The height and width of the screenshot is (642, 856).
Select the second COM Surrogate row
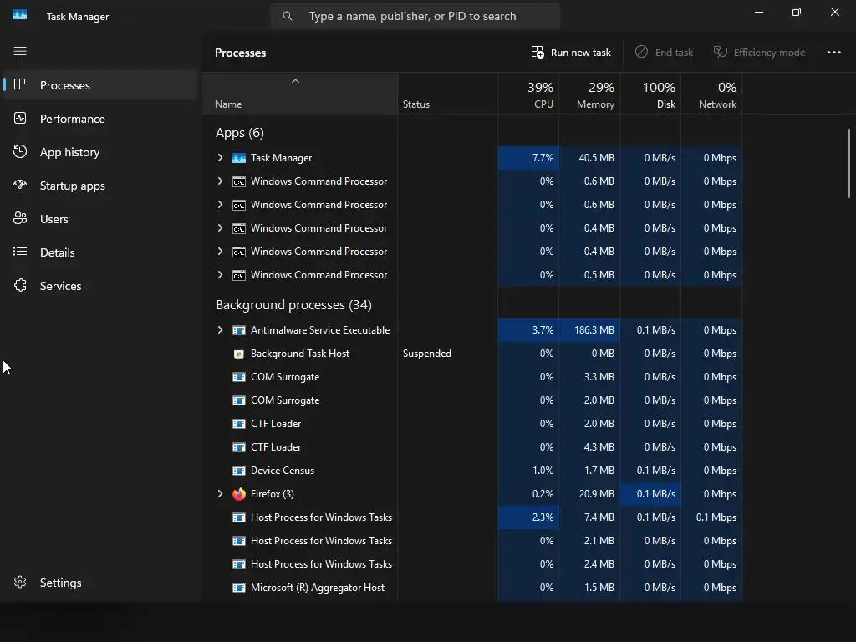click(471, 400)
